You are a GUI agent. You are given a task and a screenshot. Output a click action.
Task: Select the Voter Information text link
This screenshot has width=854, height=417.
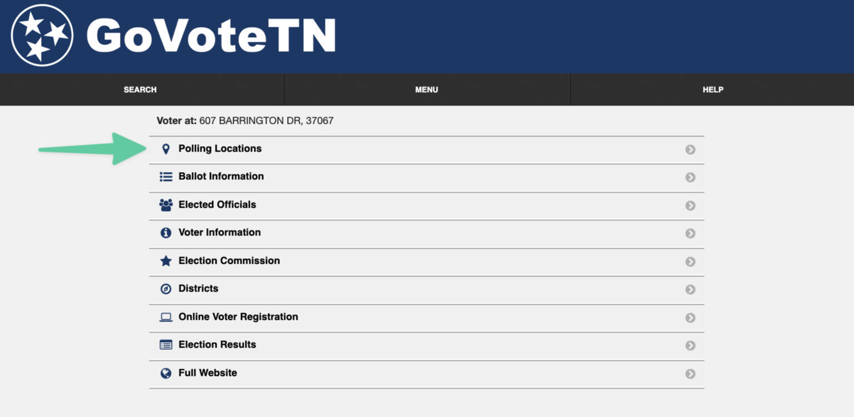click(x=219, y=233)
